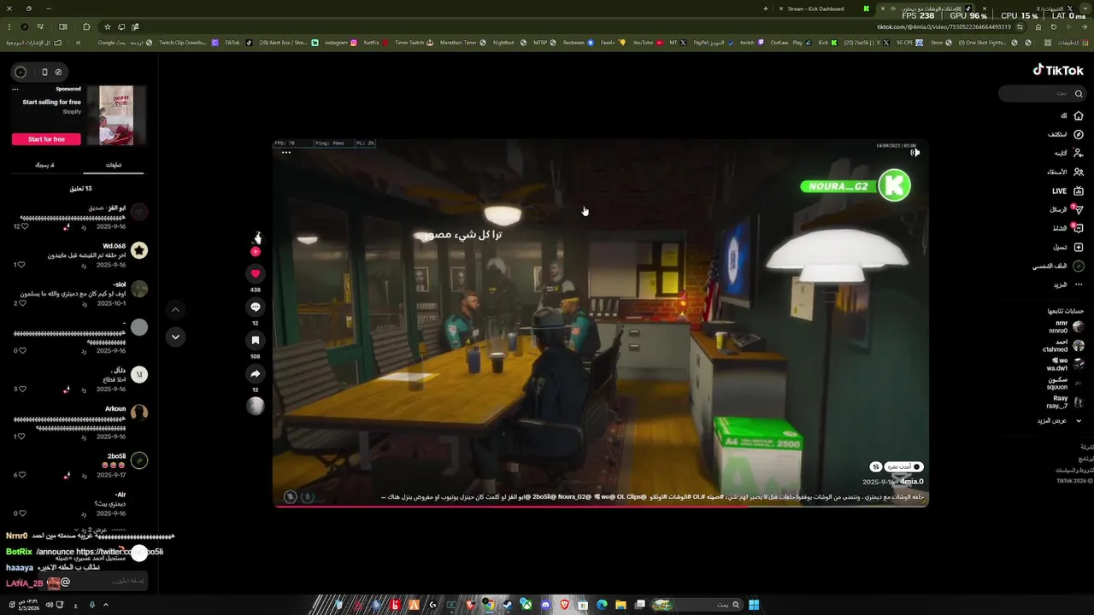1094x615 pixels.
Task: Save video with the bookmark icon
Action: pos(255,340)
